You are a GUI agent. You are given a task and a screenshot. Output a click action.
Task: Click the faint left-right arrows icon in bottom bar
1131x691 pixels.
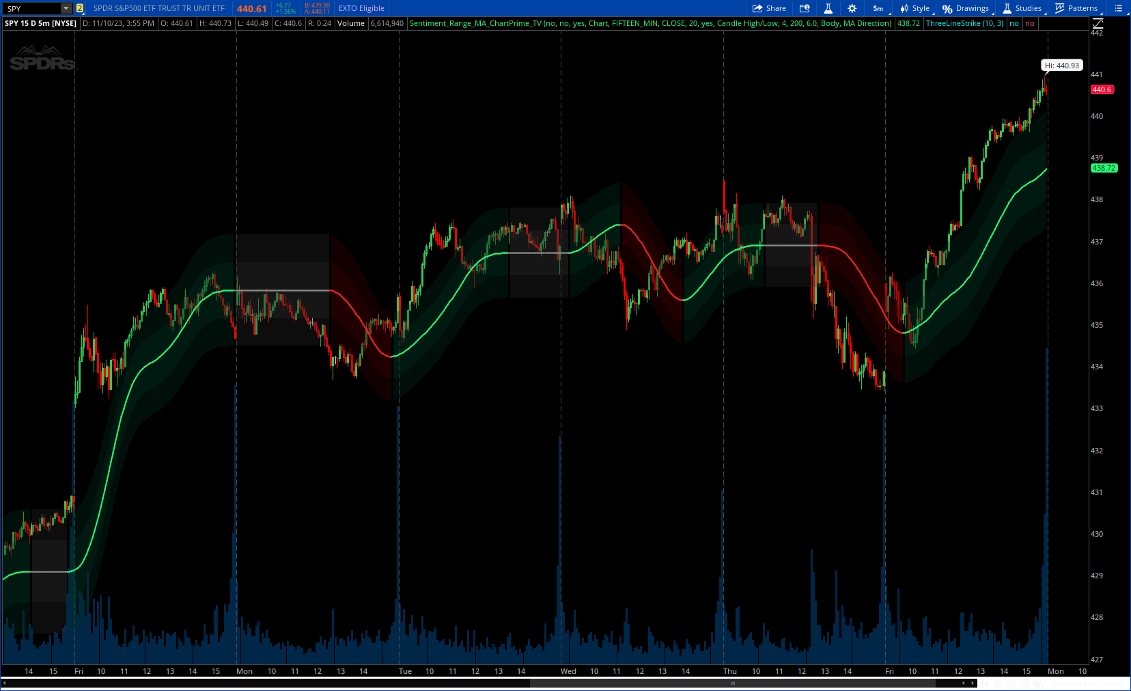pos(984,683)
